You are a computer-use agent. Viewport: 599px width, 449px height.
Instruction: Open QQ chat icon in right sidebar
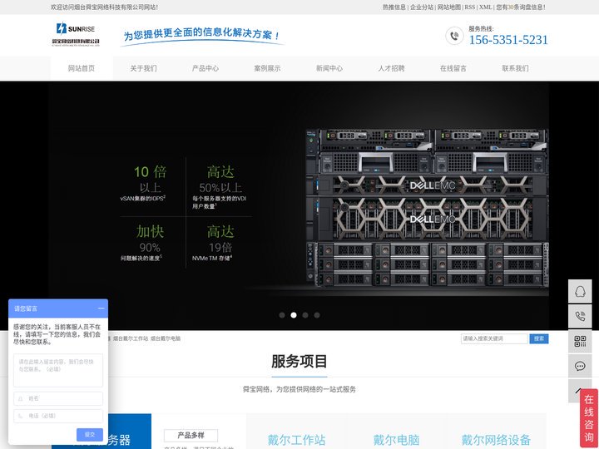coord(580,291)
